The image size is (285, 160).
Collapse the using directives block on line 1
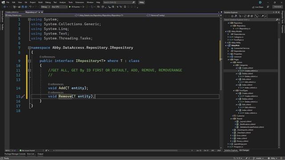(29, 19)
